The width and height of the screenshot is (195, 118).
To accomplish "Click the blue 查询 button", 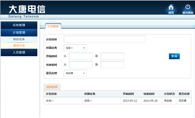I will point(174,56).
